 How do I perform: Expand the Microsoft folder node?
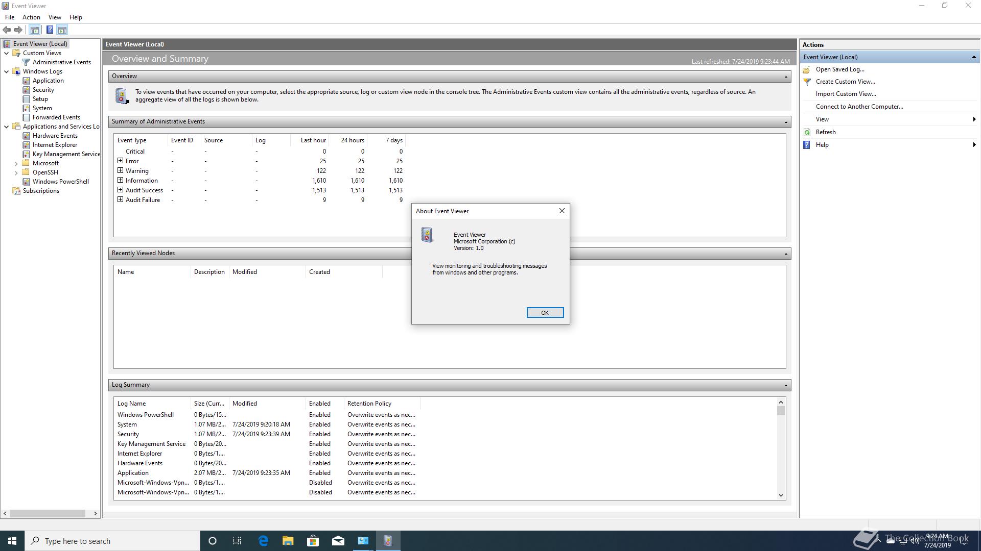coord(16,164)
